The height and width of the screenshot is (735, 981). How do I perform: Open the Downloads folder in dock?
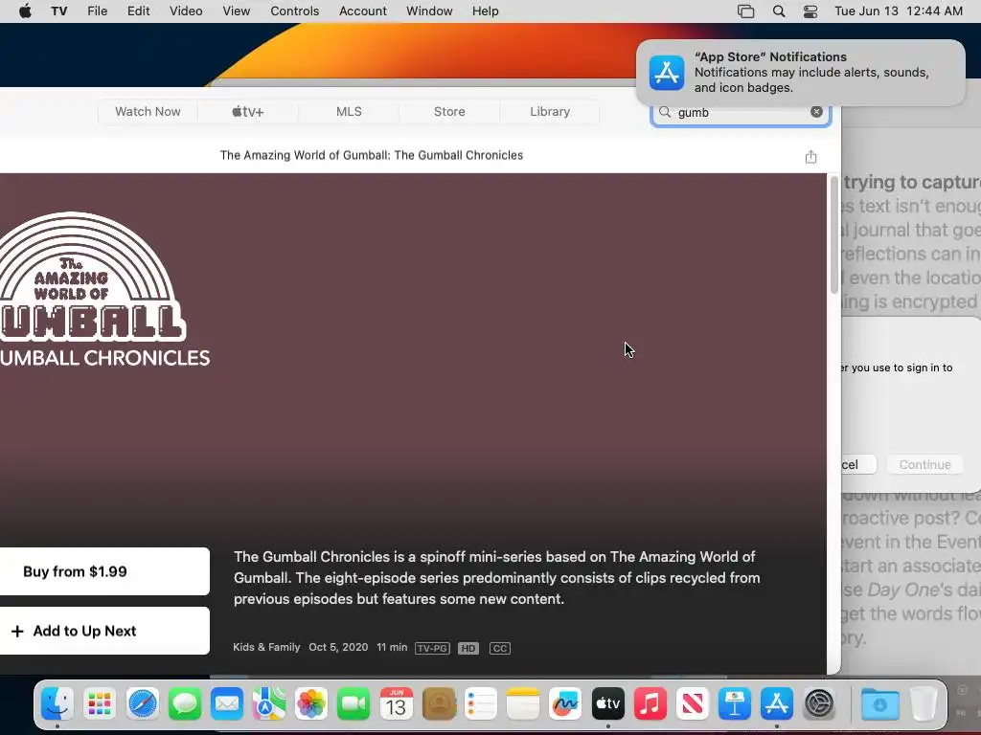879,703
